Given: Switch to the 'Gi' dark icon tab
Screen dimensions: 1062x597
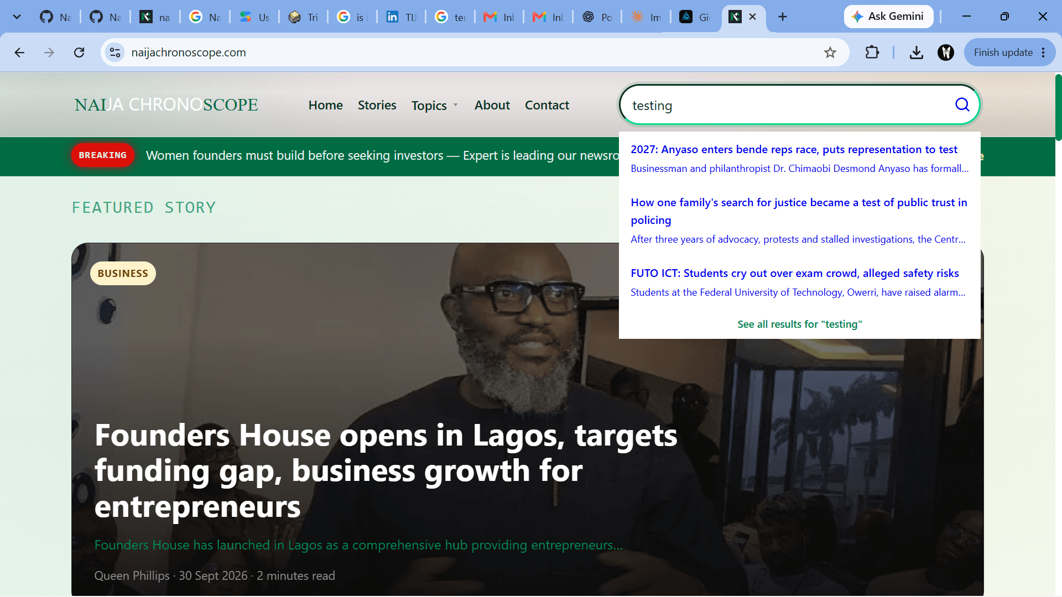Looking at the screenshot, I should pyautogui.click(x=695, y=17).
